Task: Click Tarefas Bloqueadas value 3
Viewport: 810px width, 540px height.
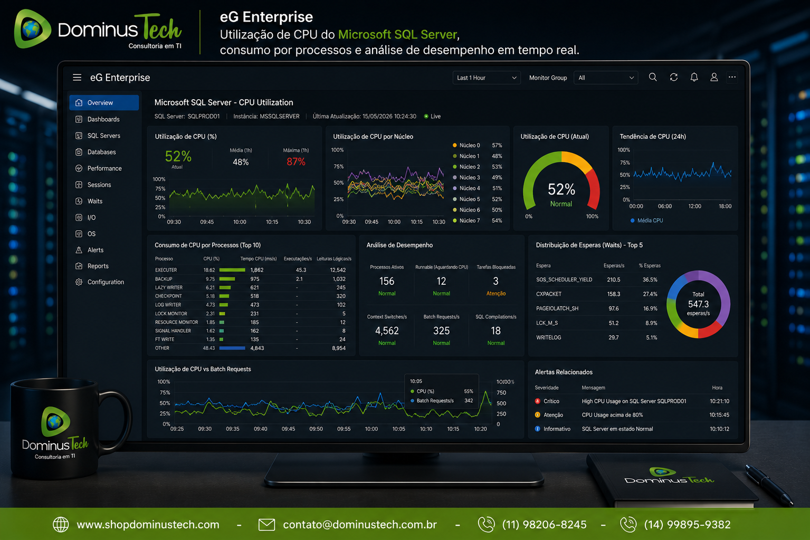Action: 495,281
